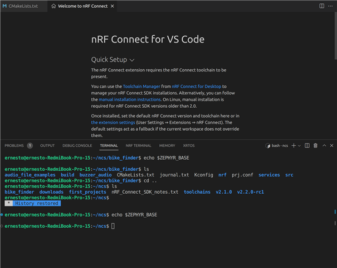Switch to the MEMORY panel tab
Viewport: 337px width, 268px height.
coord(167,146)
